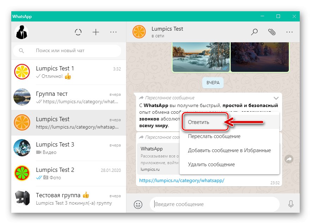Click the Поиск или новый чат field
Viewport: 311px width, 224px height.
(x=67, y=51)
